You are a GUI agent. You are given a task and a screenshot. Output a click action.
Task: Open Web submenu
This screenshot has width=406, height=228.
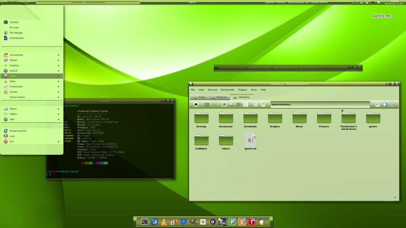click(32, 119)
